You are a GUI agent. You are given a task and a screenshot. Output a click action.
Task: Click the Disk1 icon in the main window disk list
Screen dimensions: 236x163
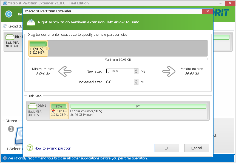[10, 37]
